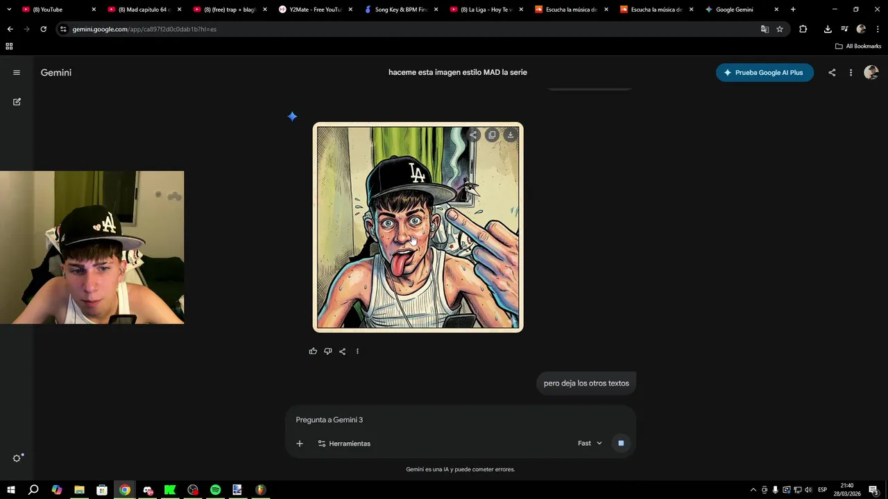This screenshot has height=499, width=888.
Task: Switch to the La Liga - Hoy Te tab
Action: click(x=486, y=10)
